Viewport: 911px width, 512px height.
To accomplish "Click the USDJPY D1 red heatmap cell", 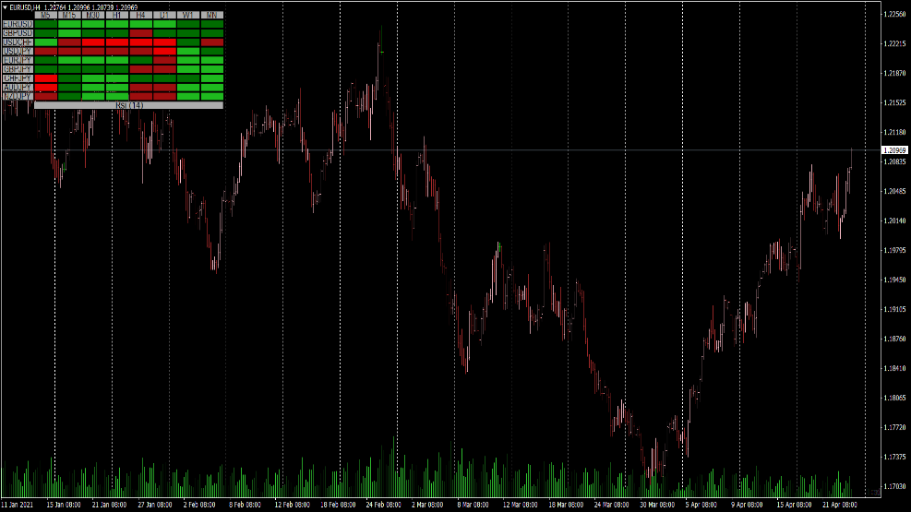I will click(164, 51).
